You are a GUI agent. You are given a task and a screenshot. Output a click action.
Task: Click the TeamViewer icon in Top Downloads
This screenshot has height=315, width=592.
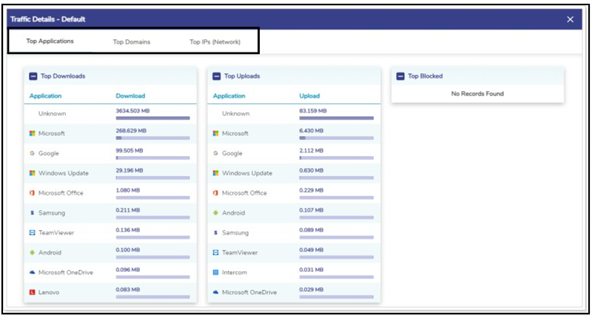click(x=32, y=233)
